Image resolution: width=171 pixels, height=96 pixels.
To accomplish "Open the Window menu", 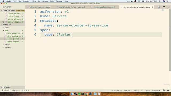I will (x=59, y=1).
